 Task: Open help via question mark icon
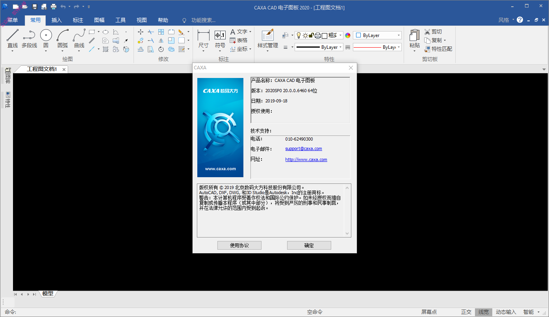[520, 20]
